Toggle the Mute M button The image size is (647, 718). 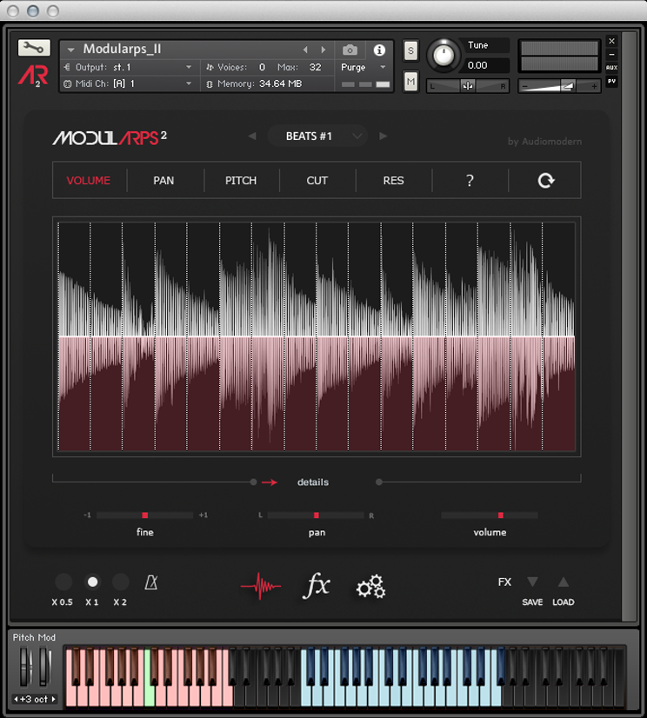point(410,82)
